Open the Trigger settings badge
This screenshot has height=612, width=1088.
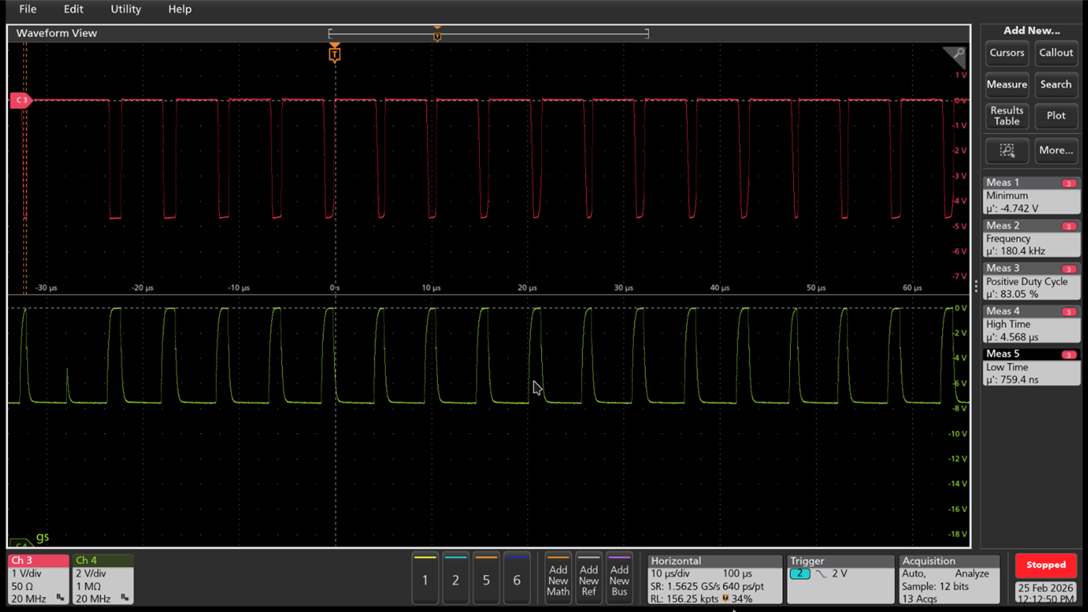(840, 579)
